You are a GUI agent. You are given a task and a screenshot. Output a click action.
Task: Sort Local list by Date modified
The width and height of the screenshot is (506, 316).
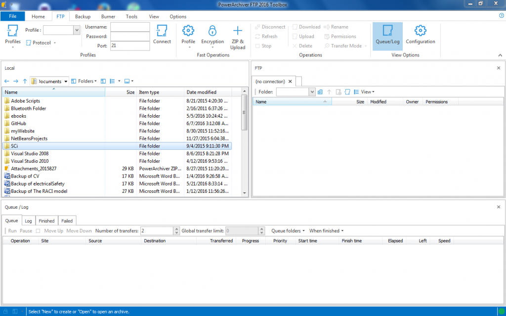(x=208, y=92)
